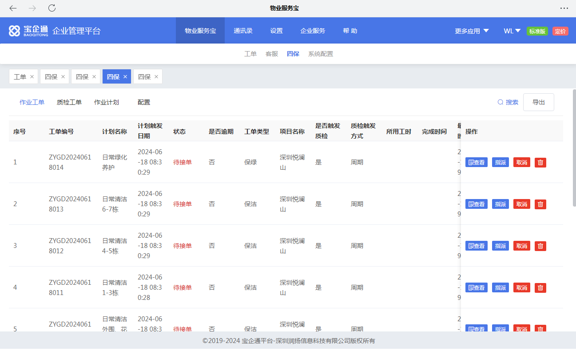Select order number ZYGD20240618014 cell
The width and height of the screenshot is (576, 351).
[x=70, y=162]
